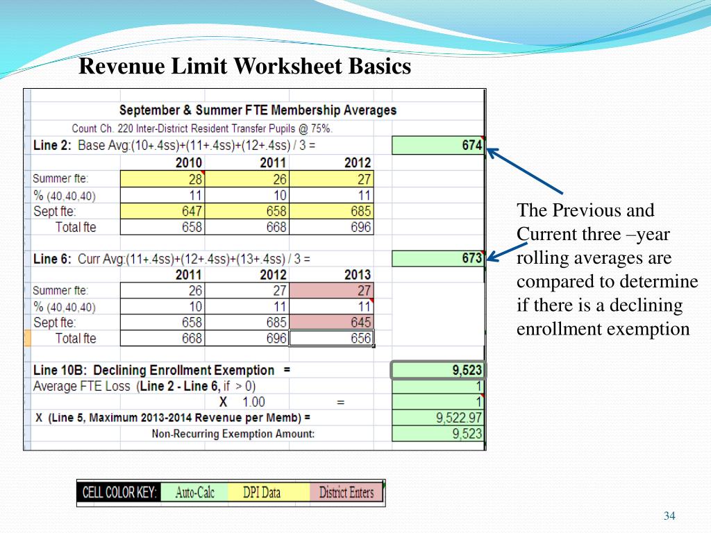Select the Line 10B Declining Enrollment Exemption label

[x=161, y=371]
